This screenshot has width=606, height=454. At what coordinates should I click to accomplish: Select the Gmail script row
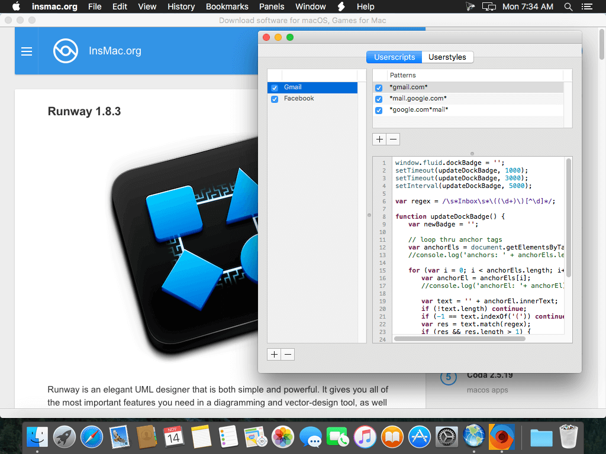312,87
